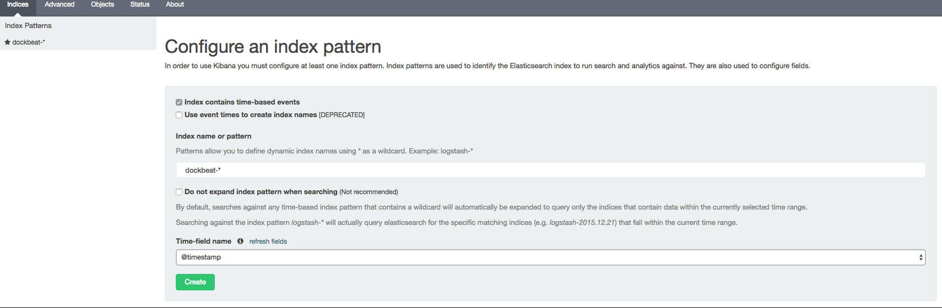Click the 'Searching against the index pattern logstash-*' line
The width and height of the screenshot is (942, 308).
click(456, 223)
